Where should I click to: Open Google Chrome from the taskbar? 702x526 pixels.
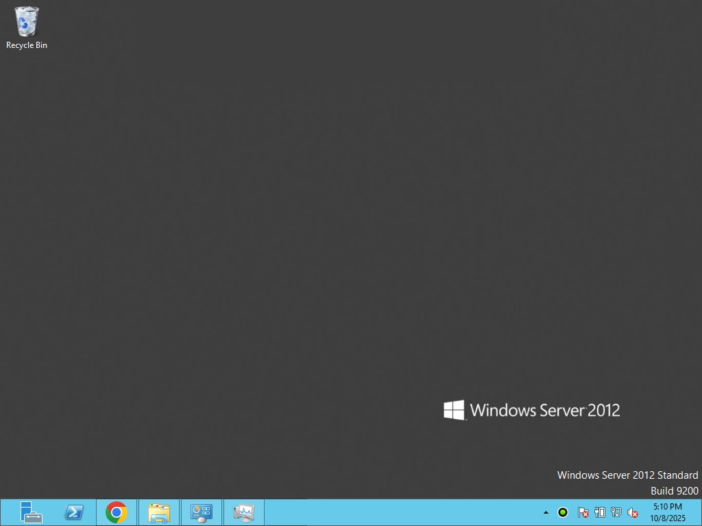click(x=117, y=512)
